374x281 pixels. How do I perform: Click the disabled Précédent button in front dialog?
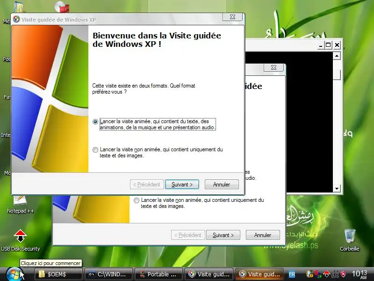point(147,185)
